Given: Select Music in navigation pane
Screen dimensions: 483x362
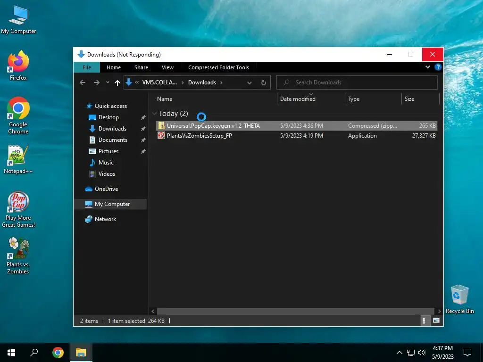Looking at the screenshot, I should pos(106,163).
